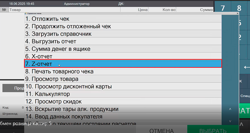Close the Сервисное меню window
Screen dimensions: 250x133
click(x=237, y=13)
